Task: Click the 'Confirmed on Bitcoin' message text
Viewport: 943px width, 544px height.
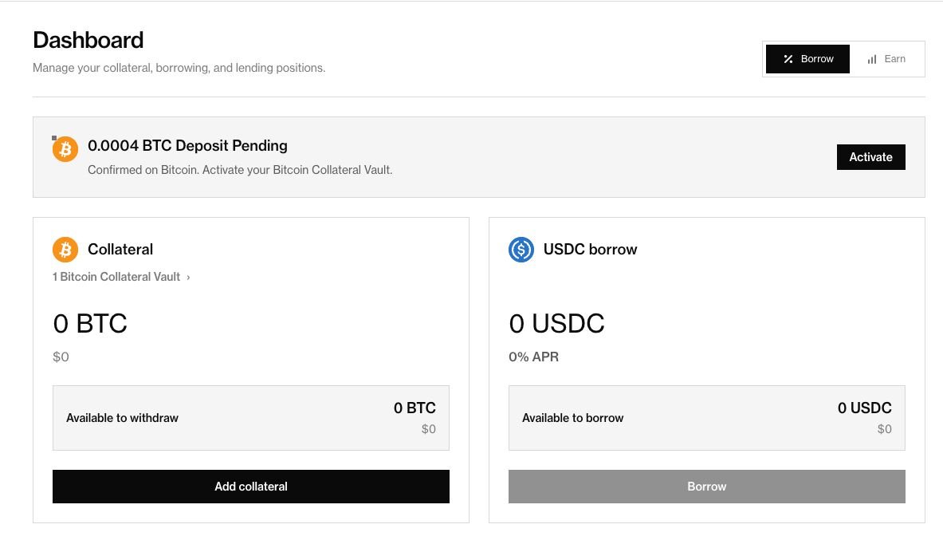Action: click(x=240, y=171)
